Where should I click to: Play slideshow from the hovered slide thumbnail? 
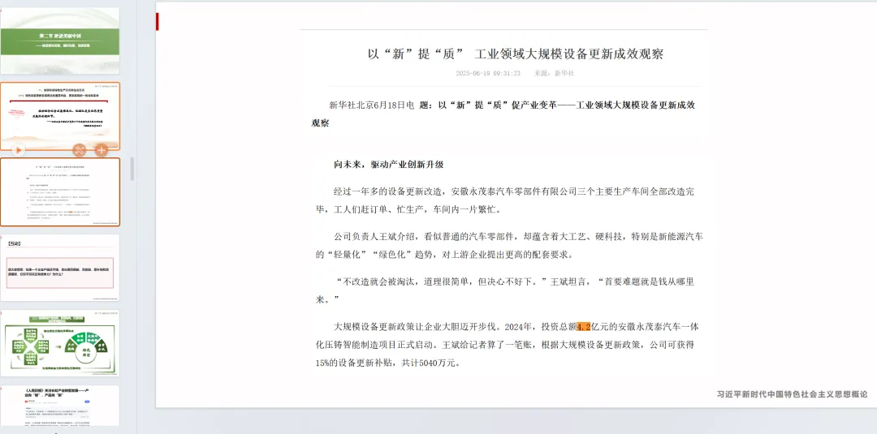pos(18,150)
